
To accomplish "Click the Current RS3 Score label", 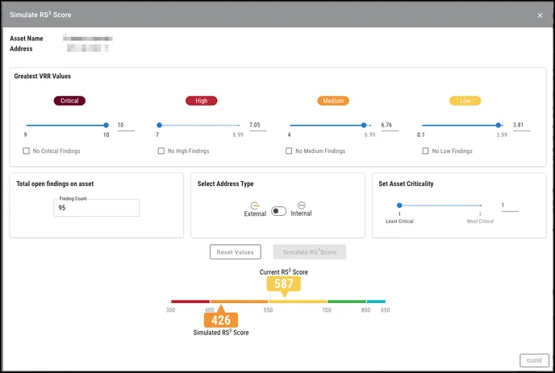I will pos(284,271).
